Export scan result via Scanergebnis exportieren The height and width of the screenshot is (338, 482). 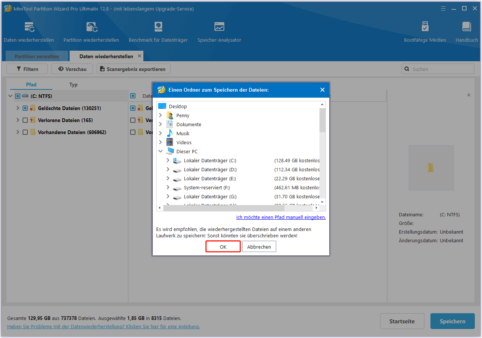point(134,69)
